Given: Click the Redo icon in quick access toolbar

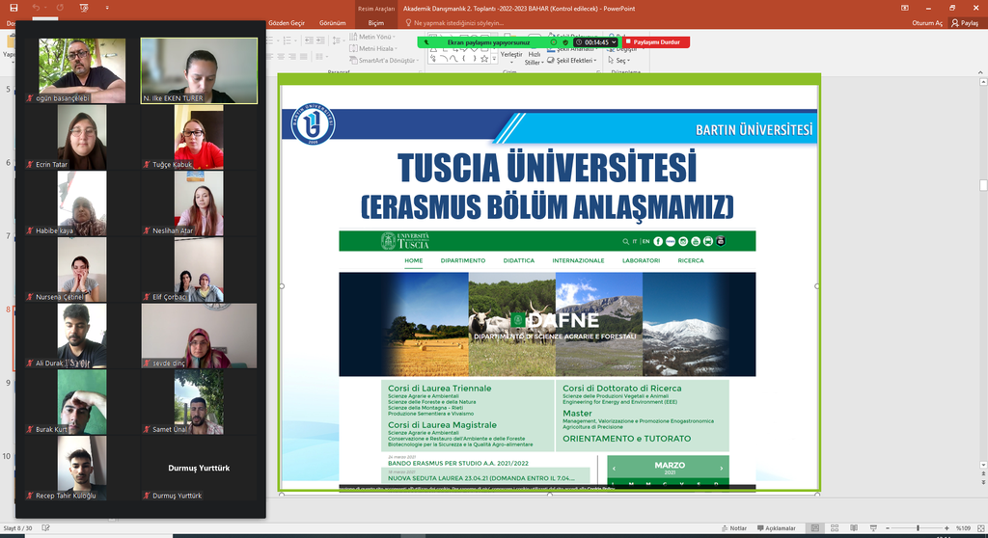Looking at the screenshot, I should [x=60, y=8].
